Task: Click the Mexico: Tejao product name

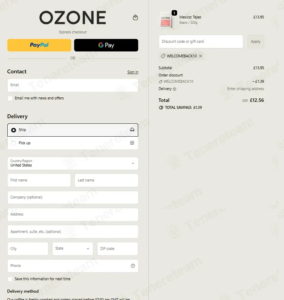Action: click(x=190, y=17)
